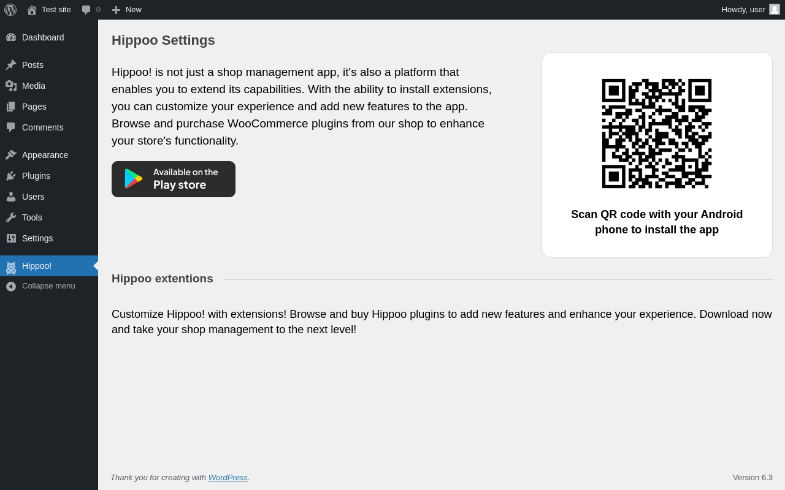Click the Media library icon
This screenshot has height=490, width=785.
point(11,86)
